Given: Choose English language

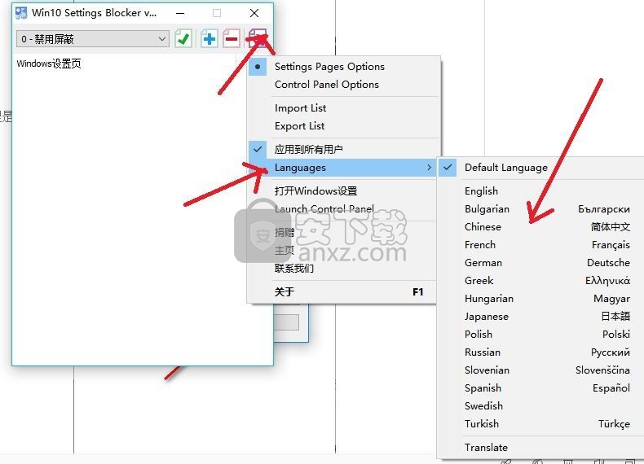Looking at the screenshot, I should coord(541,190).
